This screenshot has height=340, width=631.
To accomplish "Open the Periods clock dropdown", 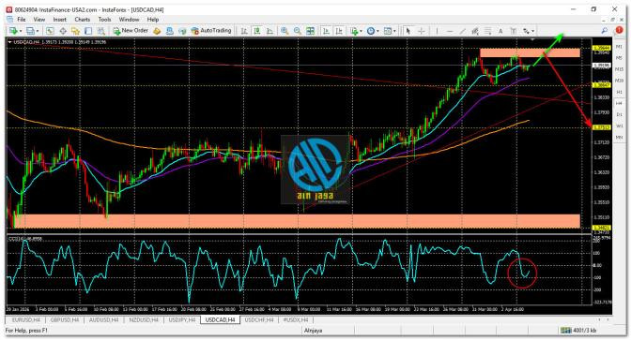I will (x=373, y=31).
